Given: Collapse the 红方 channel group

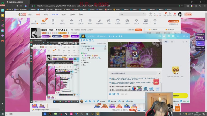Looking at the screenshot, I should point(82,53).
